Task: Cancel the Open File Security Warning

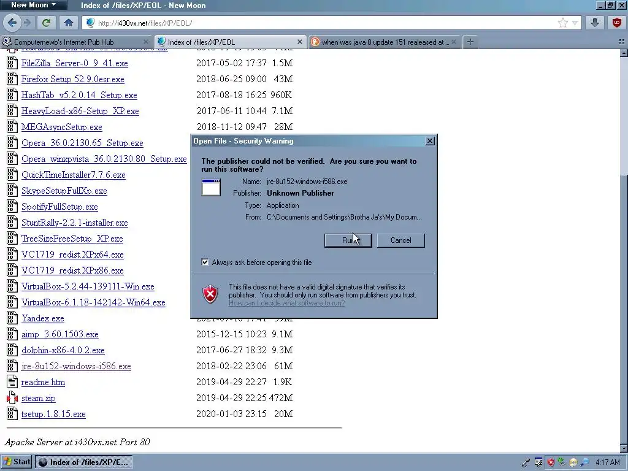Action: [400, 240]
